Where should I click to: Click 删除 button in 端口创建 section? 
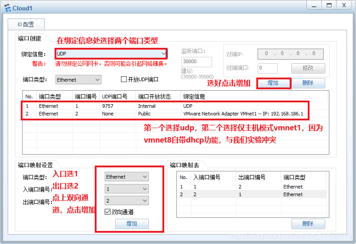(308, 83)
